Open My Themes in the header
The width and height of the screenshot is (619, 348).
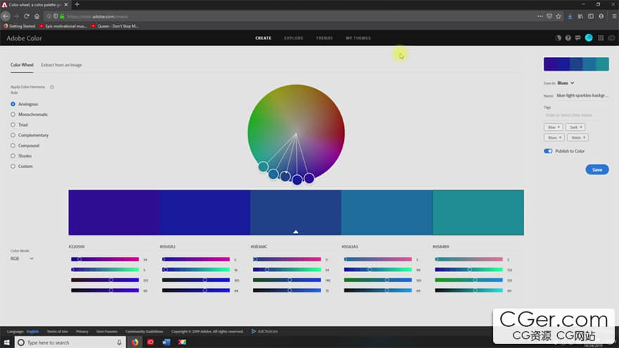(358, 38)
